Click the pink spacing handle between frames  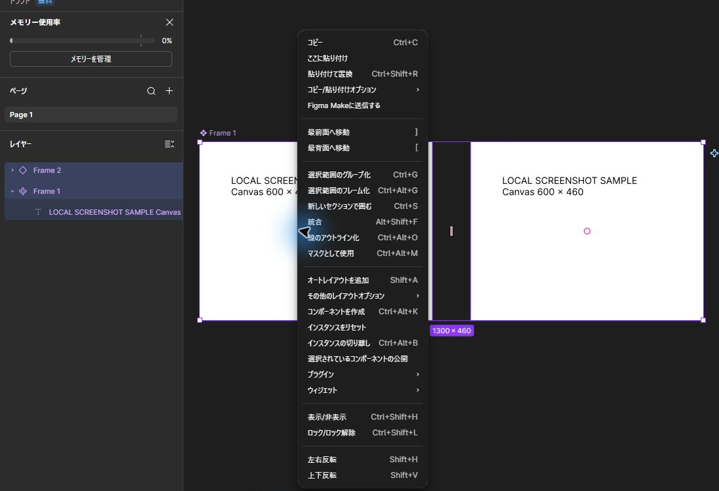click(451, 231)
